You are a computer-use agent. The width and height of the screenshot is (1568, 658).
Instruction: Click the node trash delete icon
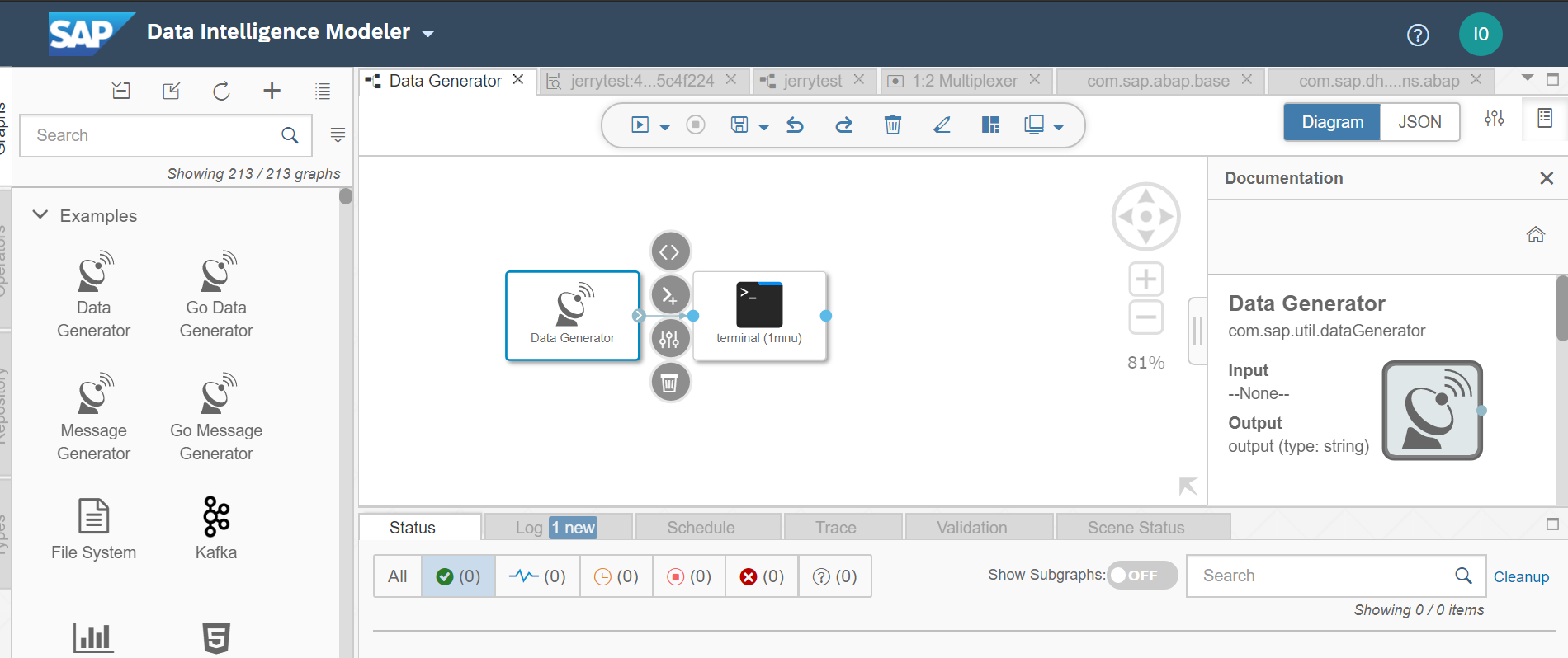[x=670, y=383]
